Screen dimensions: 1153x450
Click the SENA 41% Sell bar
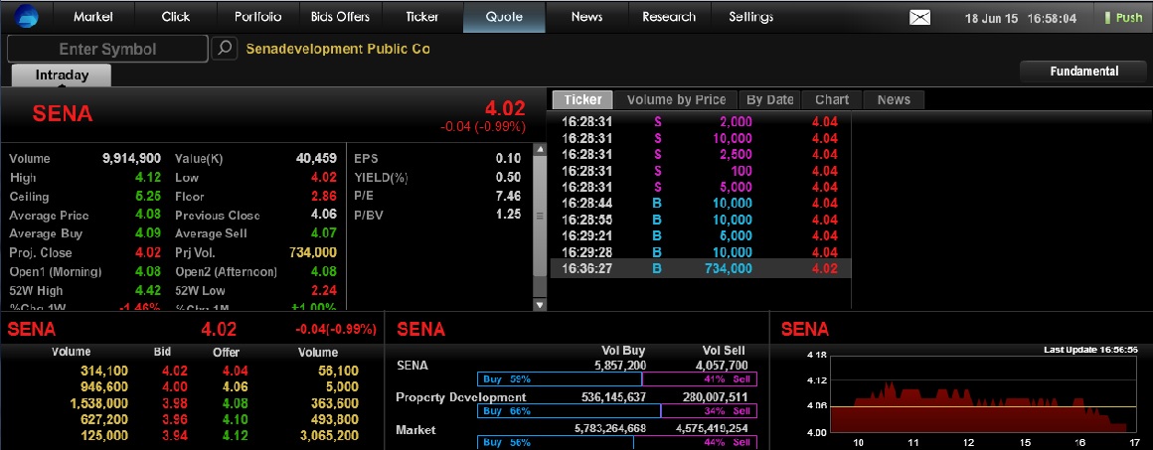click(x=700, y=379)
